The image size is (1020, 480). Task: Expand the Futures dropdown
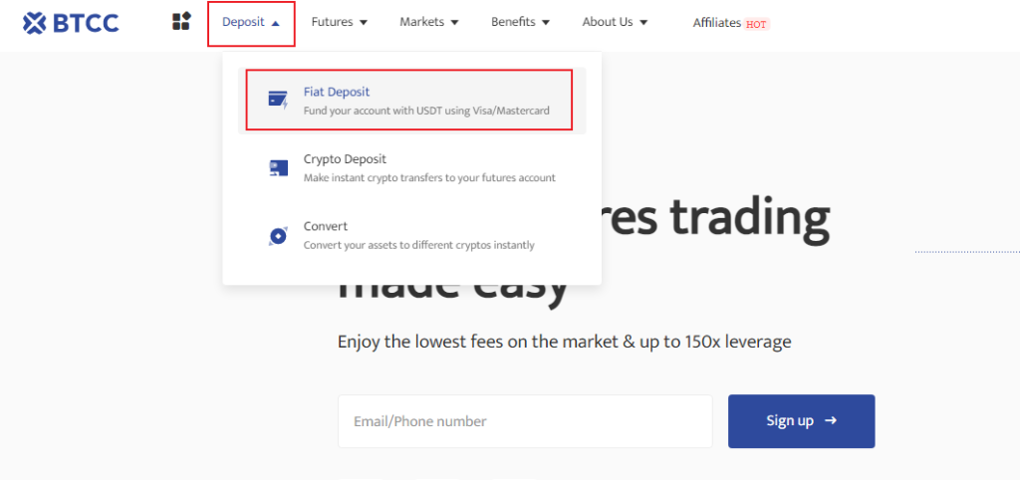point(340,22)
